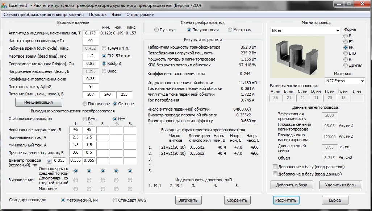
Task: Open the Помощь menu
Action: pos(97,15)
